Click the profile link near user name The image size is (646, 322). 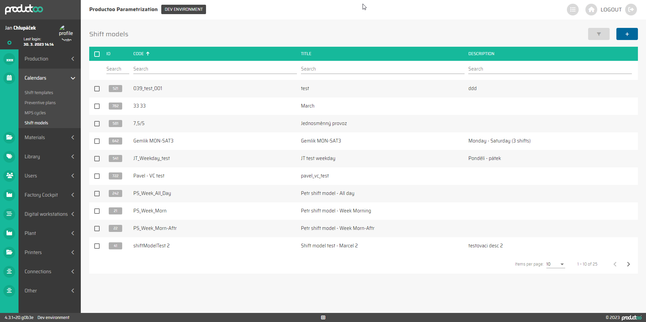point(66,33)
